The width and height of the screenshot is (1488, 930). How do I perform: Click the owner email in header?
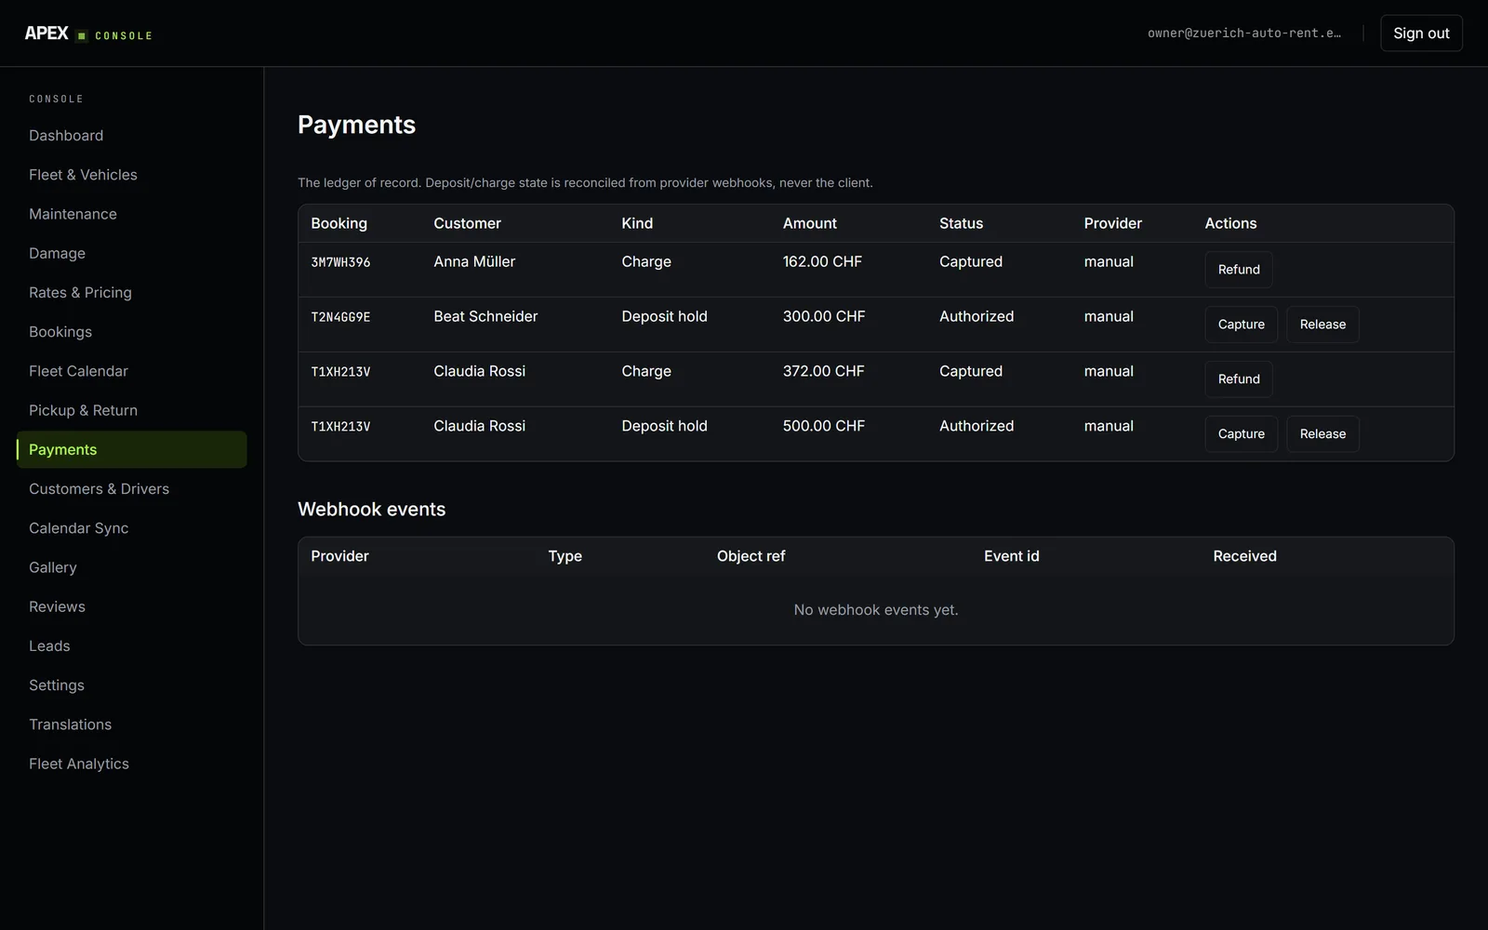tap(1244, 33)
